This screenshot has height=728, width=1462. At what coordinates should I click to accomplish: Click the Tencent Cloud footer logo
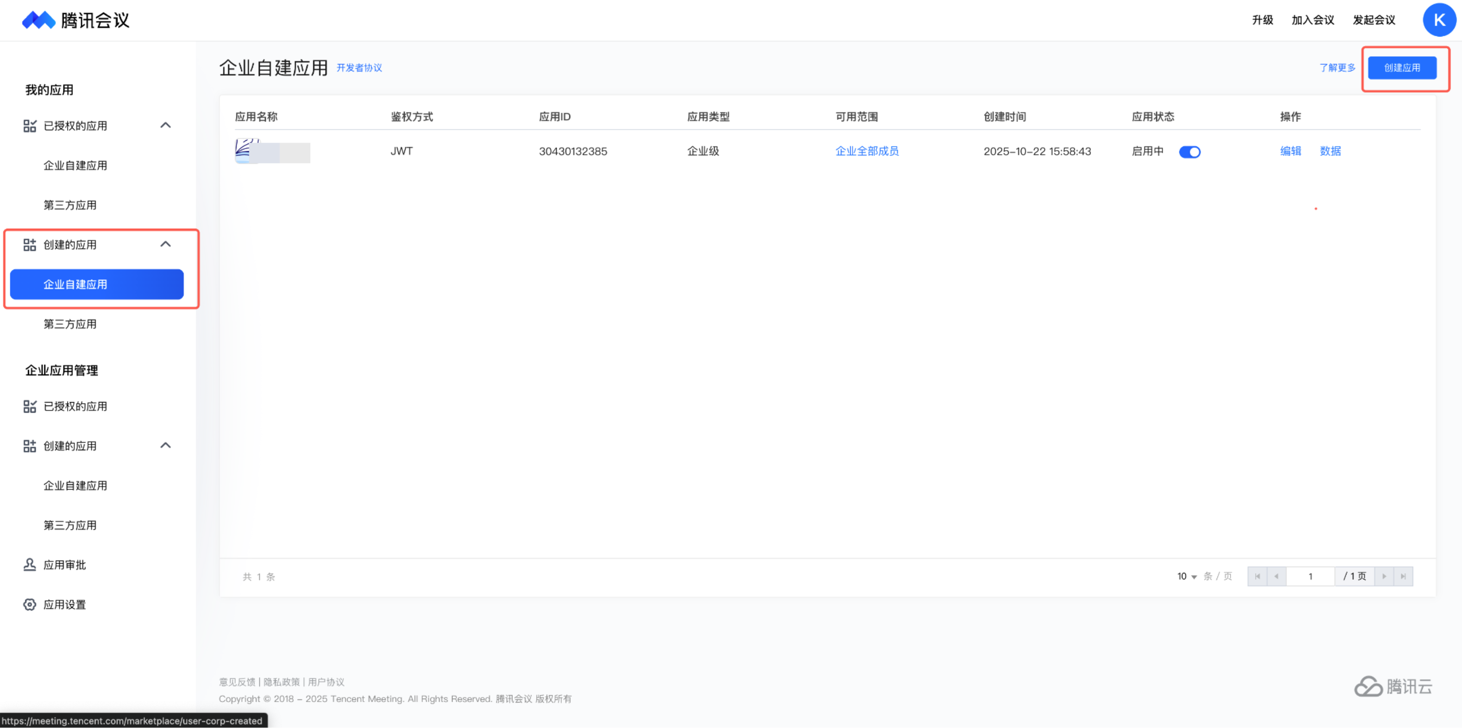pos(1393,686)
